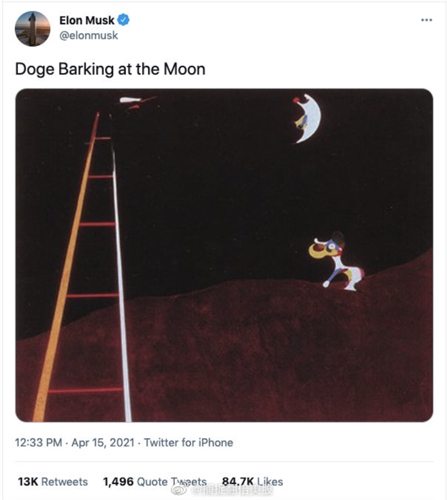
Task: Open the @elonmusk handle link
Action: (x=89, y=35)
